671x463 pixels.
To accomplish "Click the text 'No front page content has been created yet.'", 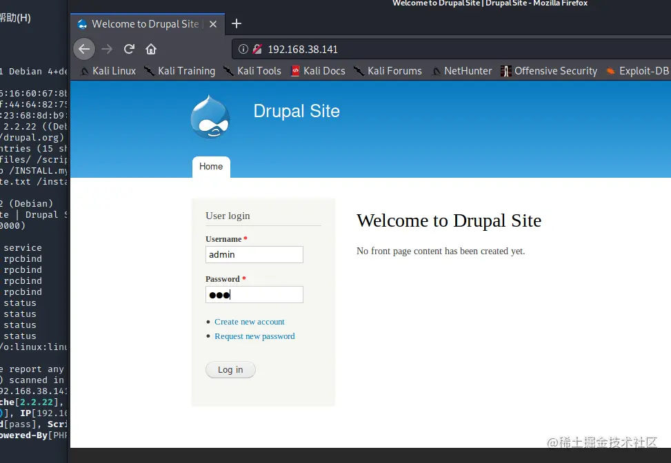I will pyautogui.click(x=441, y=251).
